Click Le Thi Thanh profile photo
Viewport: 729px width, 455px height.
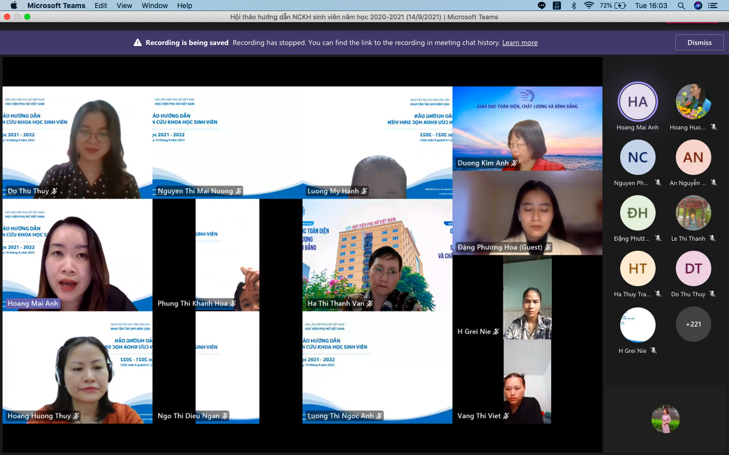pos(693,213)
